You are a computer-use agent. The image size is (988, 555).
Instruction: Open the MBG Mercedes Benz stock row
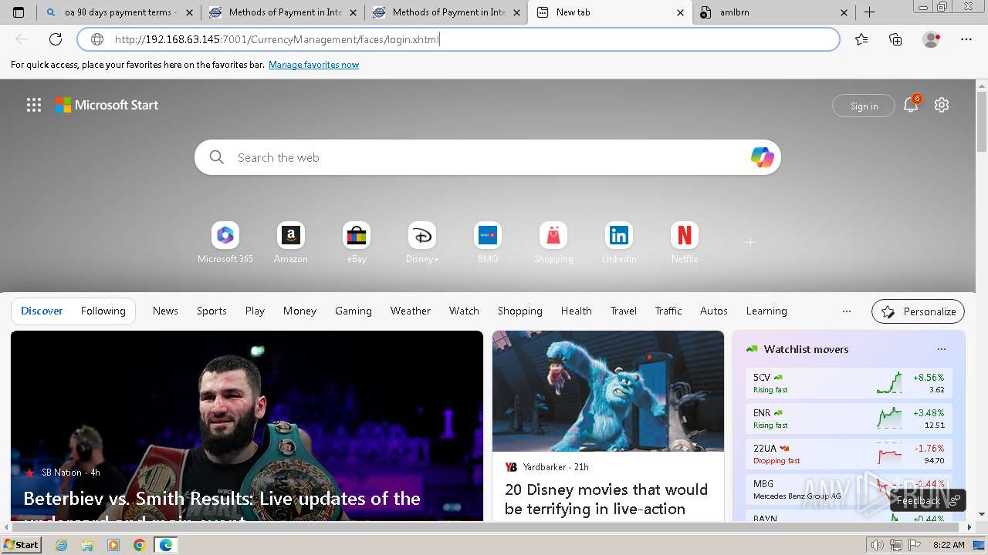tap(849, 489)
